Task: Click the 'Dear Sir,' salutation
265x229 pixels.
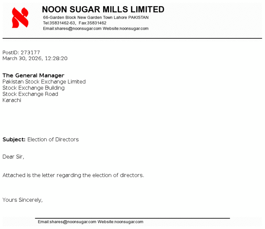Action: point(13,157)
